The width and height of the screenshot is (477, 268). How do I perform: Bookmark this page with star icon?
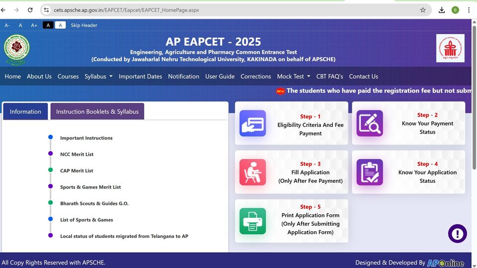tap(423, 10)
